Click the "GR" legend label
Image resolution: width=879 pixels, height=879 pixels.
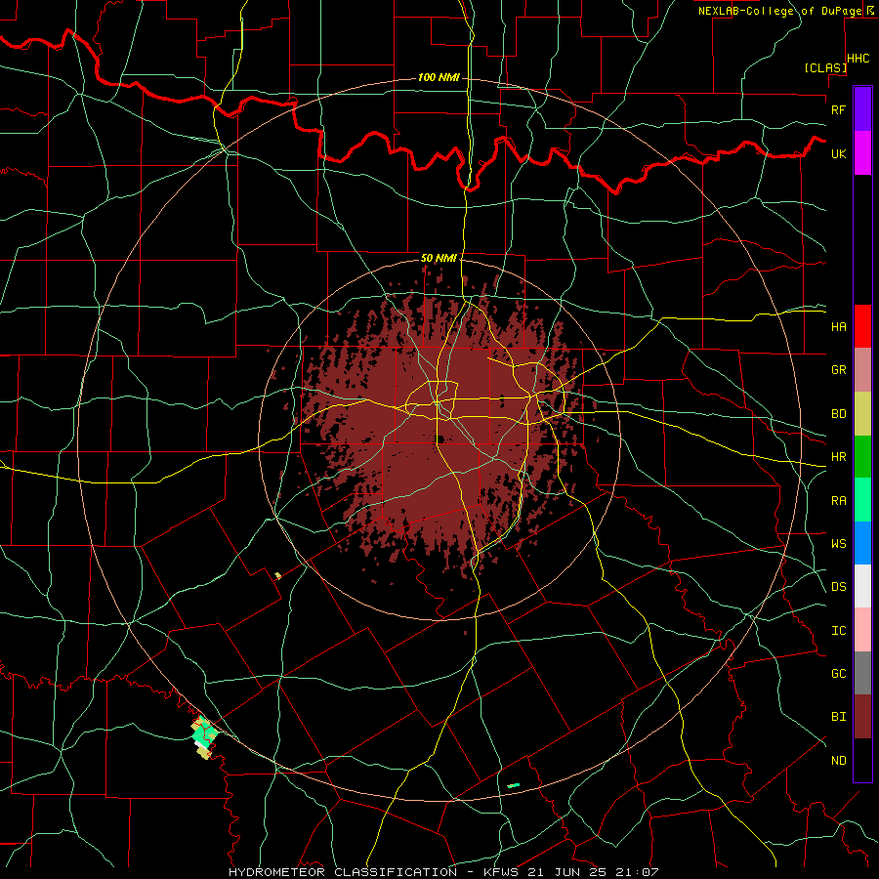838,370
